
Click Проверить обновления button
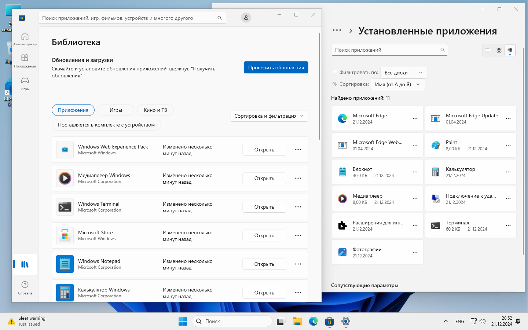276,67
